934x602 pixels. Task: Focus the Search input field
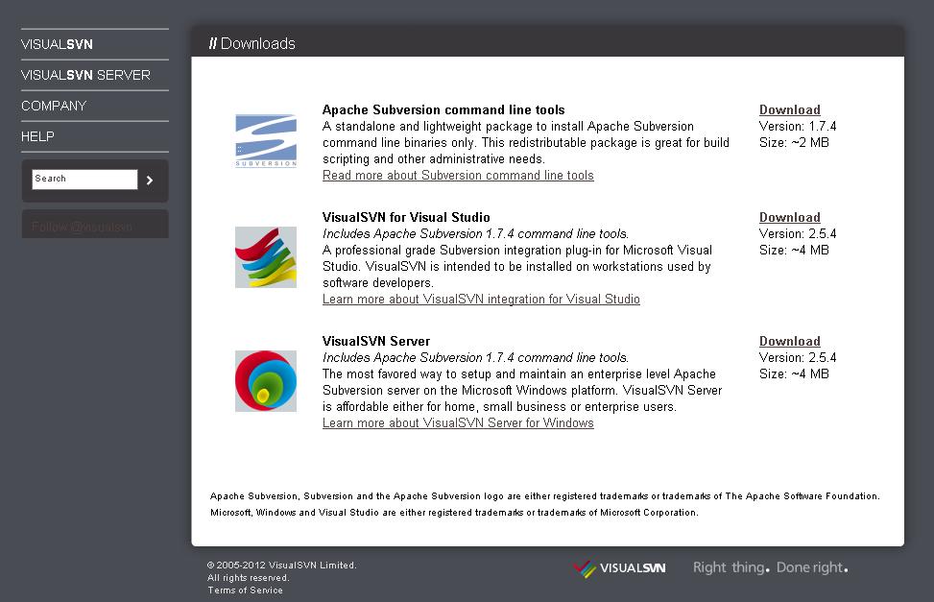[x=84, y=179]
